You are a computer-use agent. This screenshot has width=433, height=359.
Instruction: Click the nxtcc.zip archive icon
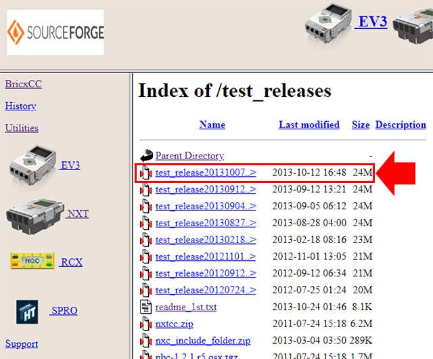pos(146,324)
